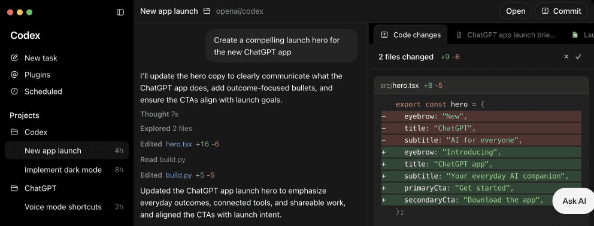This screenshot has height=226, width=594.
Task: Click the New app launch title
Action: 169,11
